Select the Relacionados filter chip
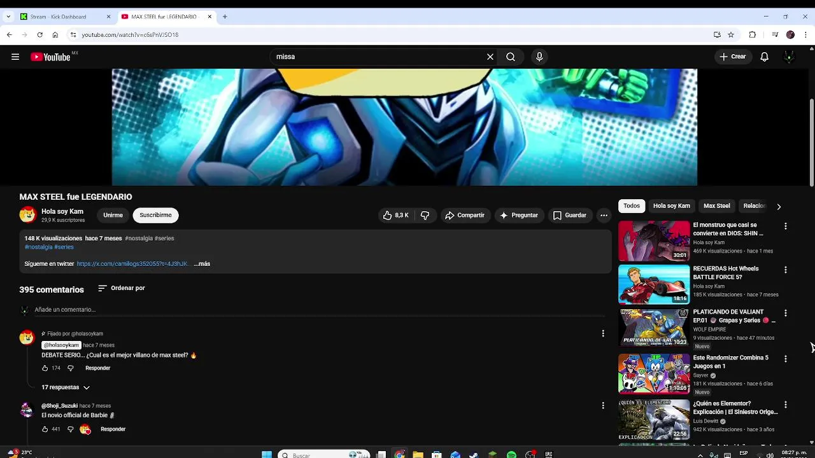This screenshot has width=815, height=458. click(755, 206)
